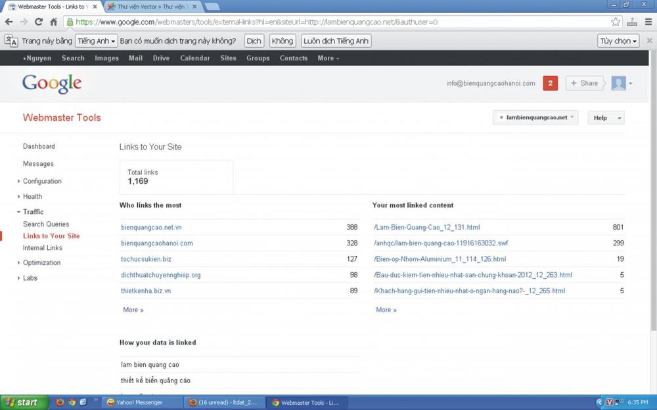
Task: Open a new browser tab
Action: click(x=212, y=7)
